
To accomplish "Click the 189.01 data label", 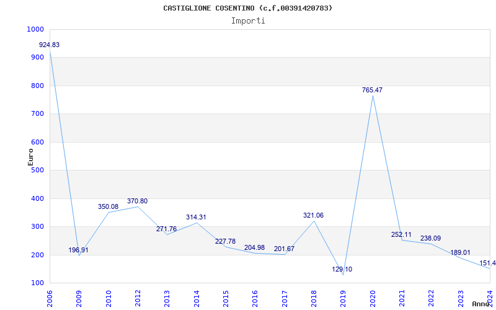I will pyautogui.click(x=460, y=253).
